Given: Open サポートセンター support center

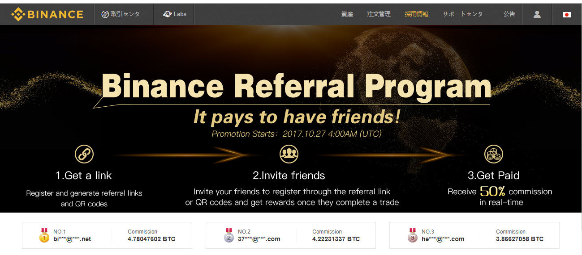Looking at the screenshot, I should tap(466, 14).
